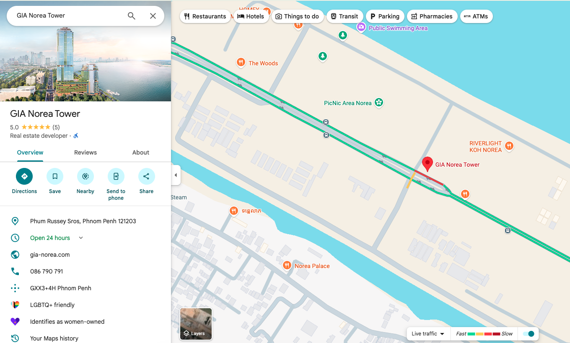Switch to the Reviews tab
This screenshot has width=570, height=343.
pyautogui.click(x=85, y=152)
